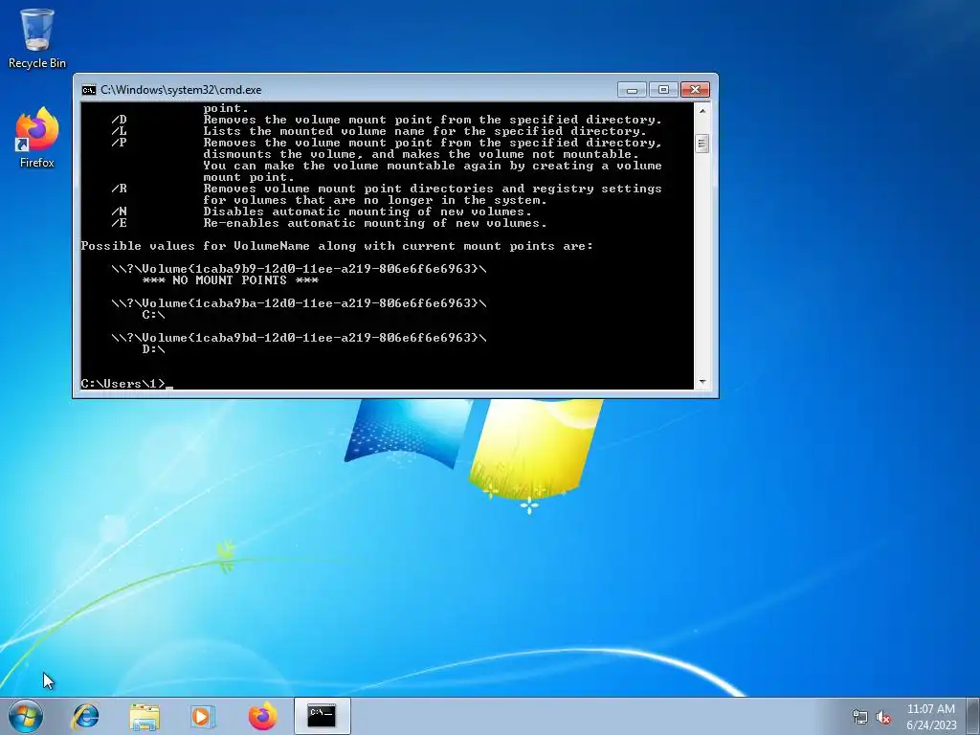980x735 pixels.
Task: Click the C:\Users\1> command prompt line
Action: pos(127,384)
